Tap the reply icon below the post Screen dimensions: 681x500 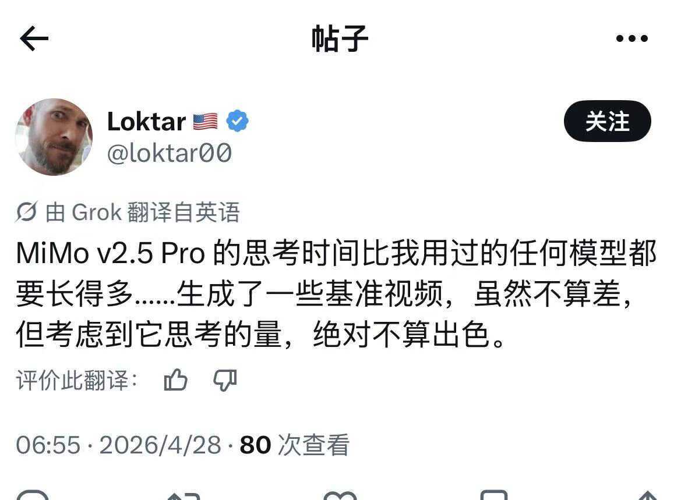point(33,495)
